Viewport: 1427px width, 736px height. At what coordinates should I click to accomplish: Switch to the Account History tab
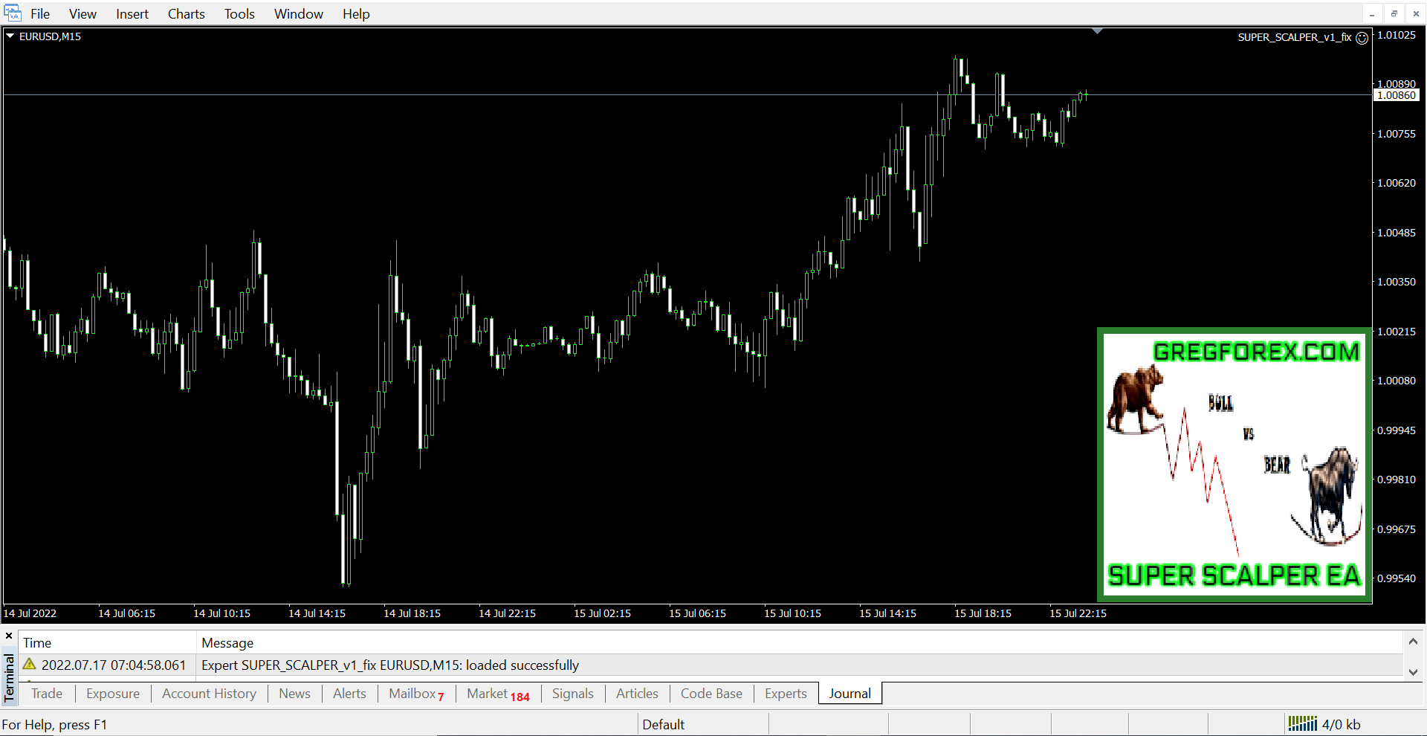209,694
